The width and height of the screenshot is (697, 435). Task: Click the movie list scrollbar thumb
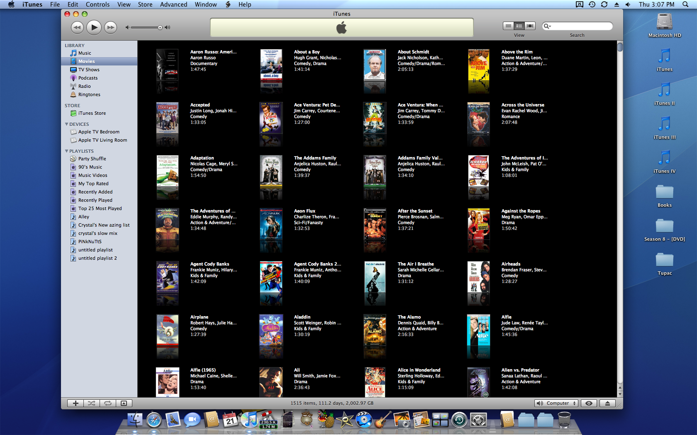point(620,47)
